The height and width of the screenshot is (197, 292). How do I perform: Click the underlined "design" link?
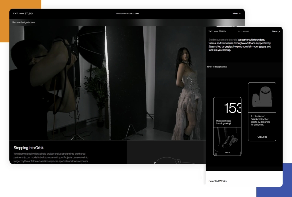click(229, 47)
